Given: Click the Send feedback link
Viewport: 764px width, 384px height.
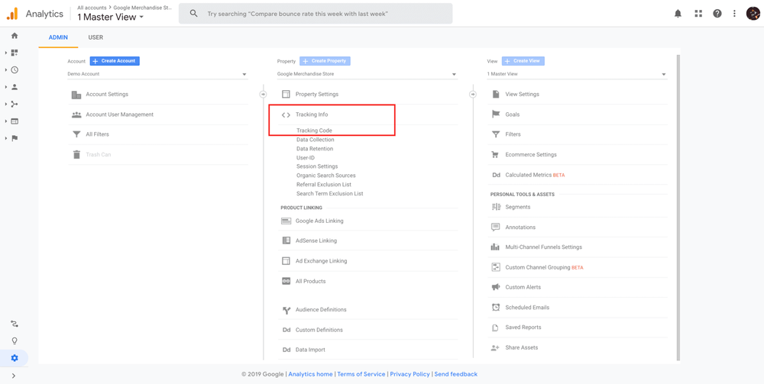Looking at the screenshot, I should (x=456, y=374).
